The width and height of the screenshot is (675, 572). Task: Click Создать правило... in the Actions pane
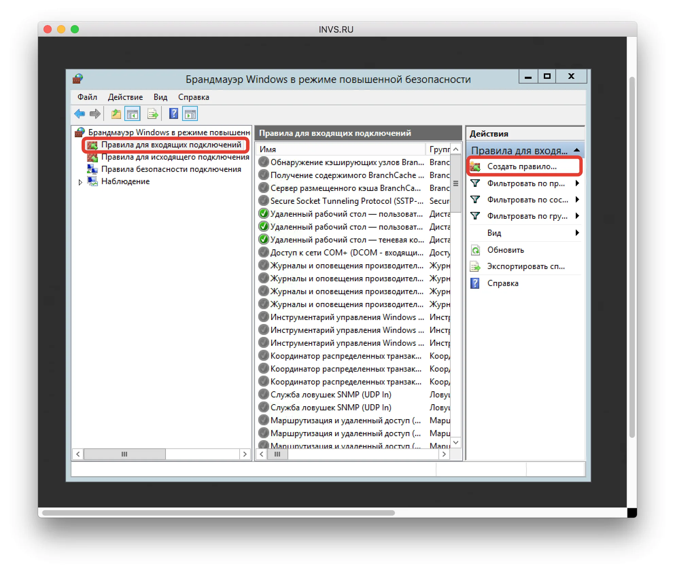coord(522,166)
